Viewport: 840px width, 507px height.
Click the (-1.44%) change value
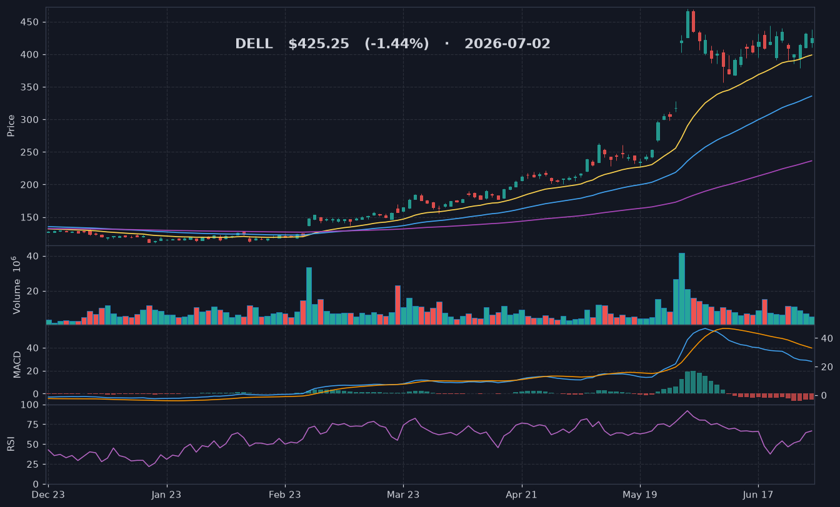pos(397,44)
